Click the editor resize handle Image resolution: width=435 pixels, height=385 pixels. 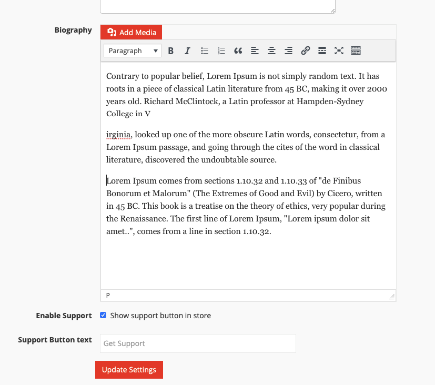coord(392,297)
